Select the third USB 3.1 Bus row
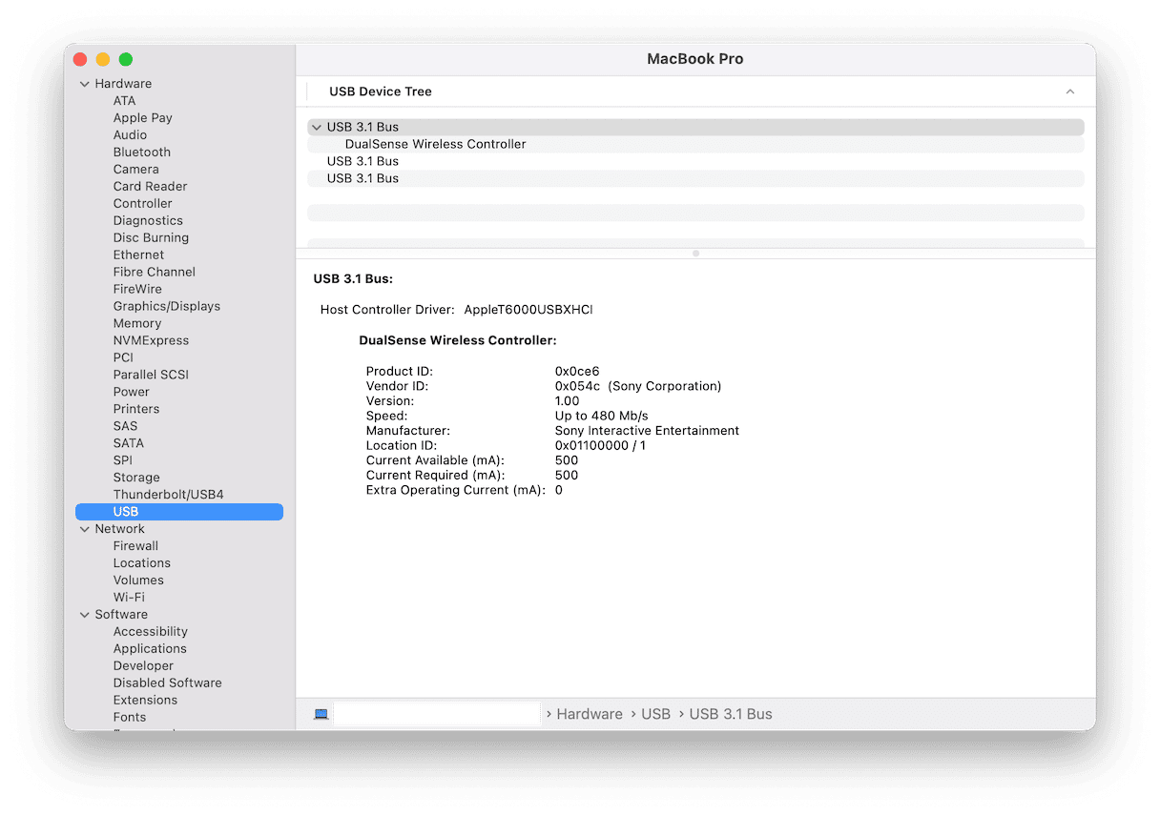Viewport: 1160px width, 815px height. tap(695, 179)
